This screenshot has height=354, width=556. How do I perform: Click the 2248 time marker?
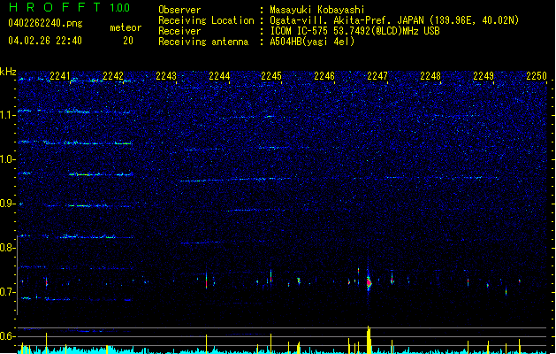pos(430,76)
